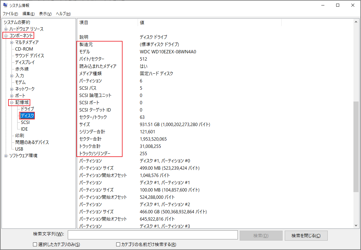Click the 値 column header

click(x=209, y=23)
